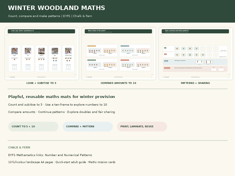Viewport: 235px width, 176px height.
Task: Click the 'COMPARE AMOUNTS TO 10' caption
Action: [118, 83]
